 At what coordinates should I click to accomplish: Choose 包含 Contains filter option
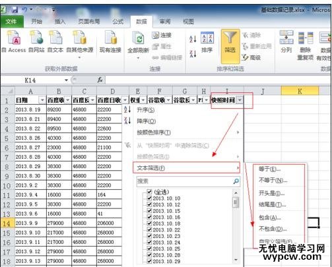tap(270, 218)
